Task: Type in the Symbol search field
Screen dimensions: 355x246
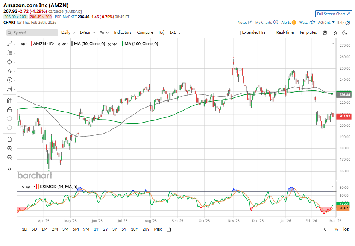Action: [x=32, y=33]
